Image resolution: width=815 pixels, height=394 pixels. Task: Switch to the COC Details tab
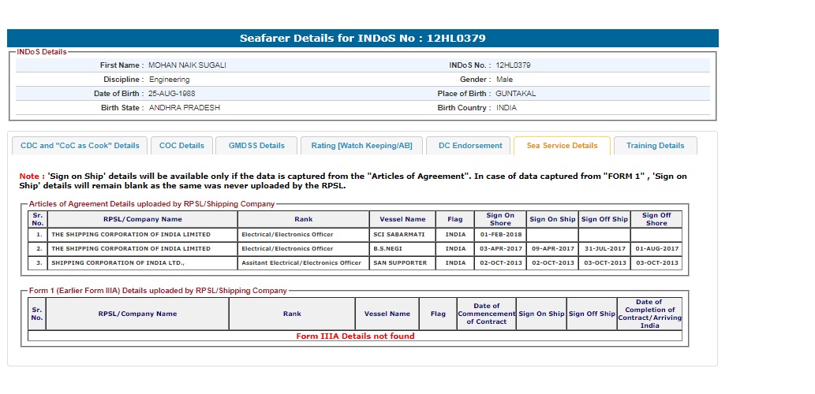[181, 146]
